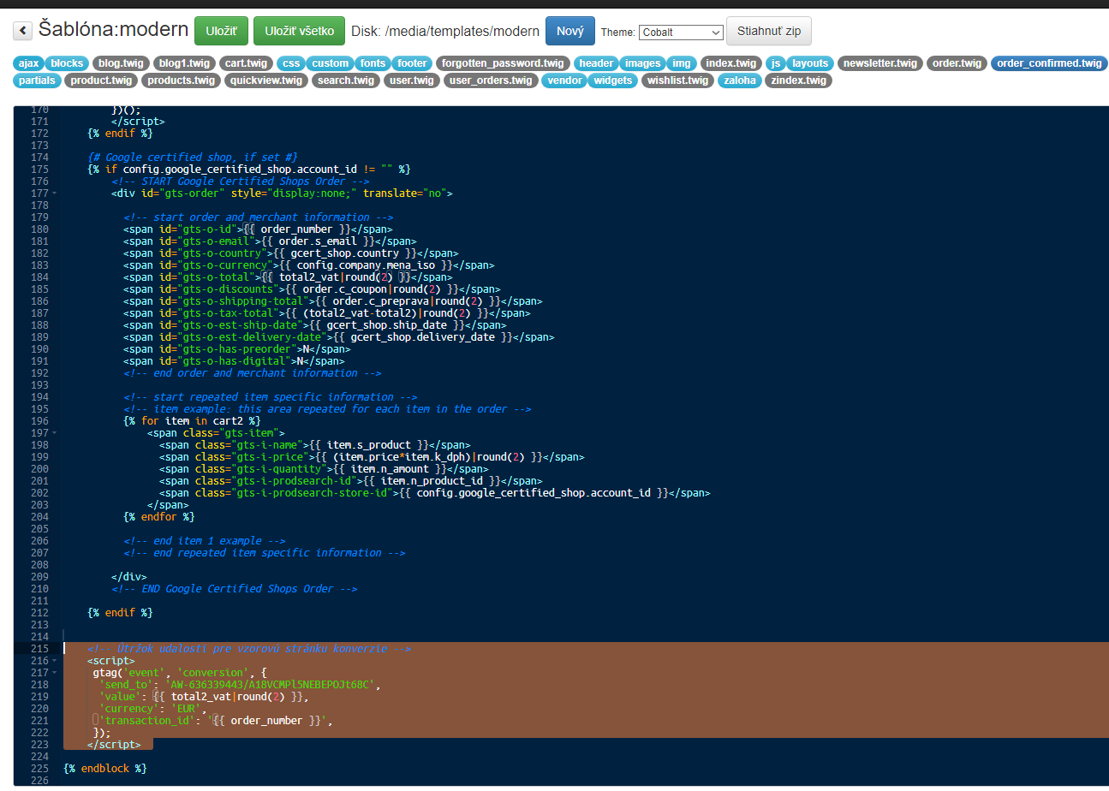
Task: Open the fonts folder tag
Action: point(373,63)
